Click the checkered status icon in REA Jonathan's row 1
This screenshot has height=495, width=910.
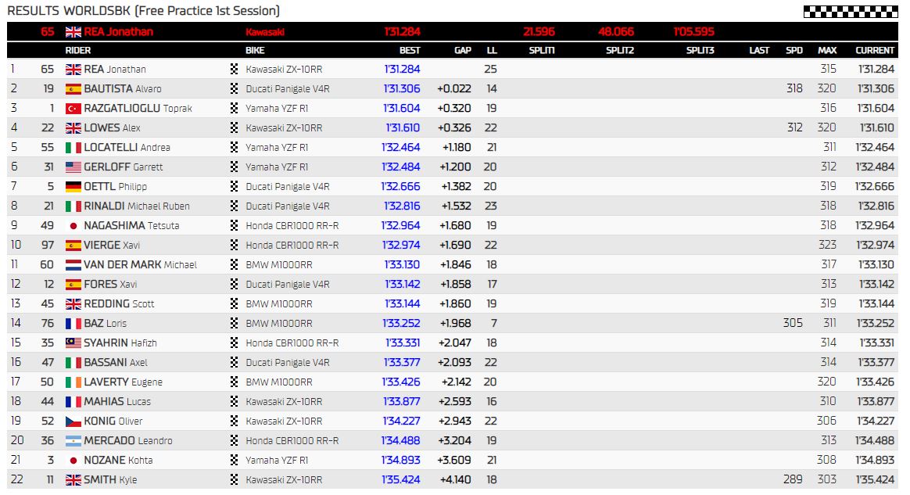[x=234, y=69]
